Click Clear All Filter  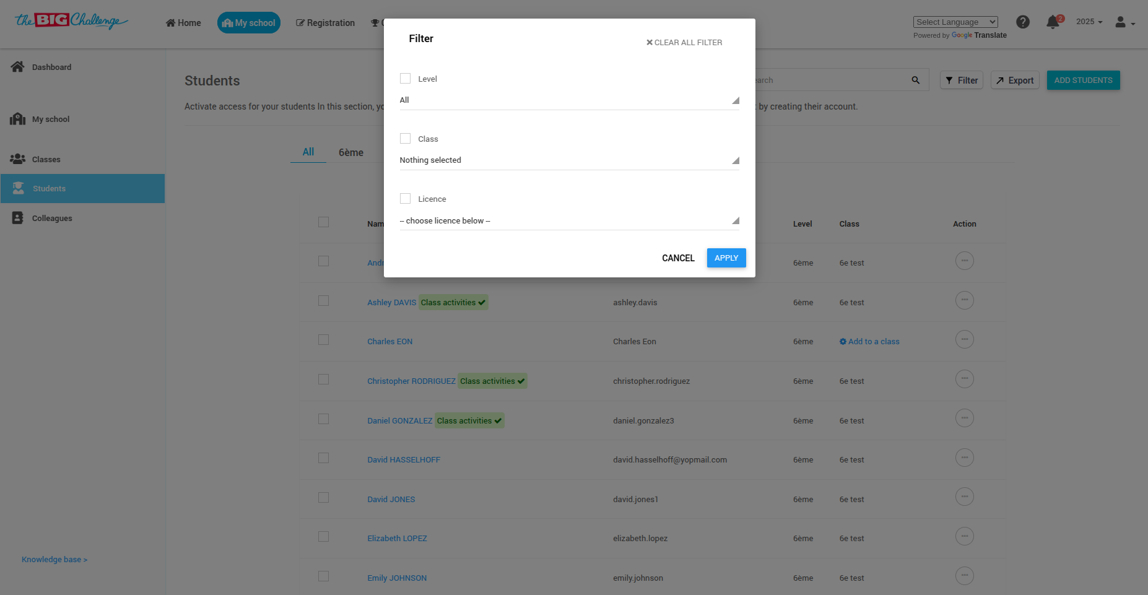[684, 43]
